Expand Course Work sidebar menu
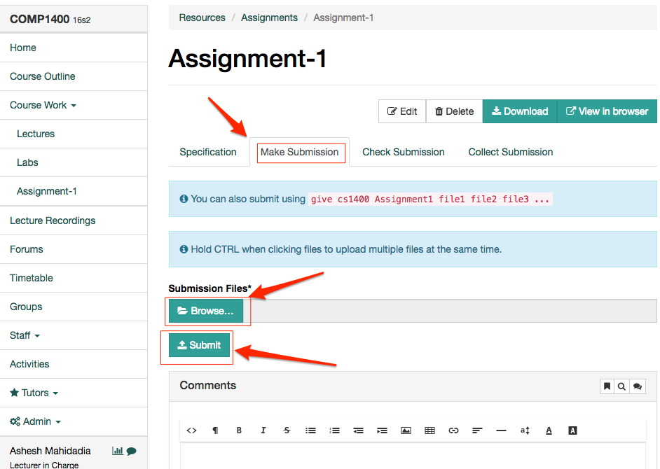This screenshot has height=469, width=660. [x=74, y=105]
